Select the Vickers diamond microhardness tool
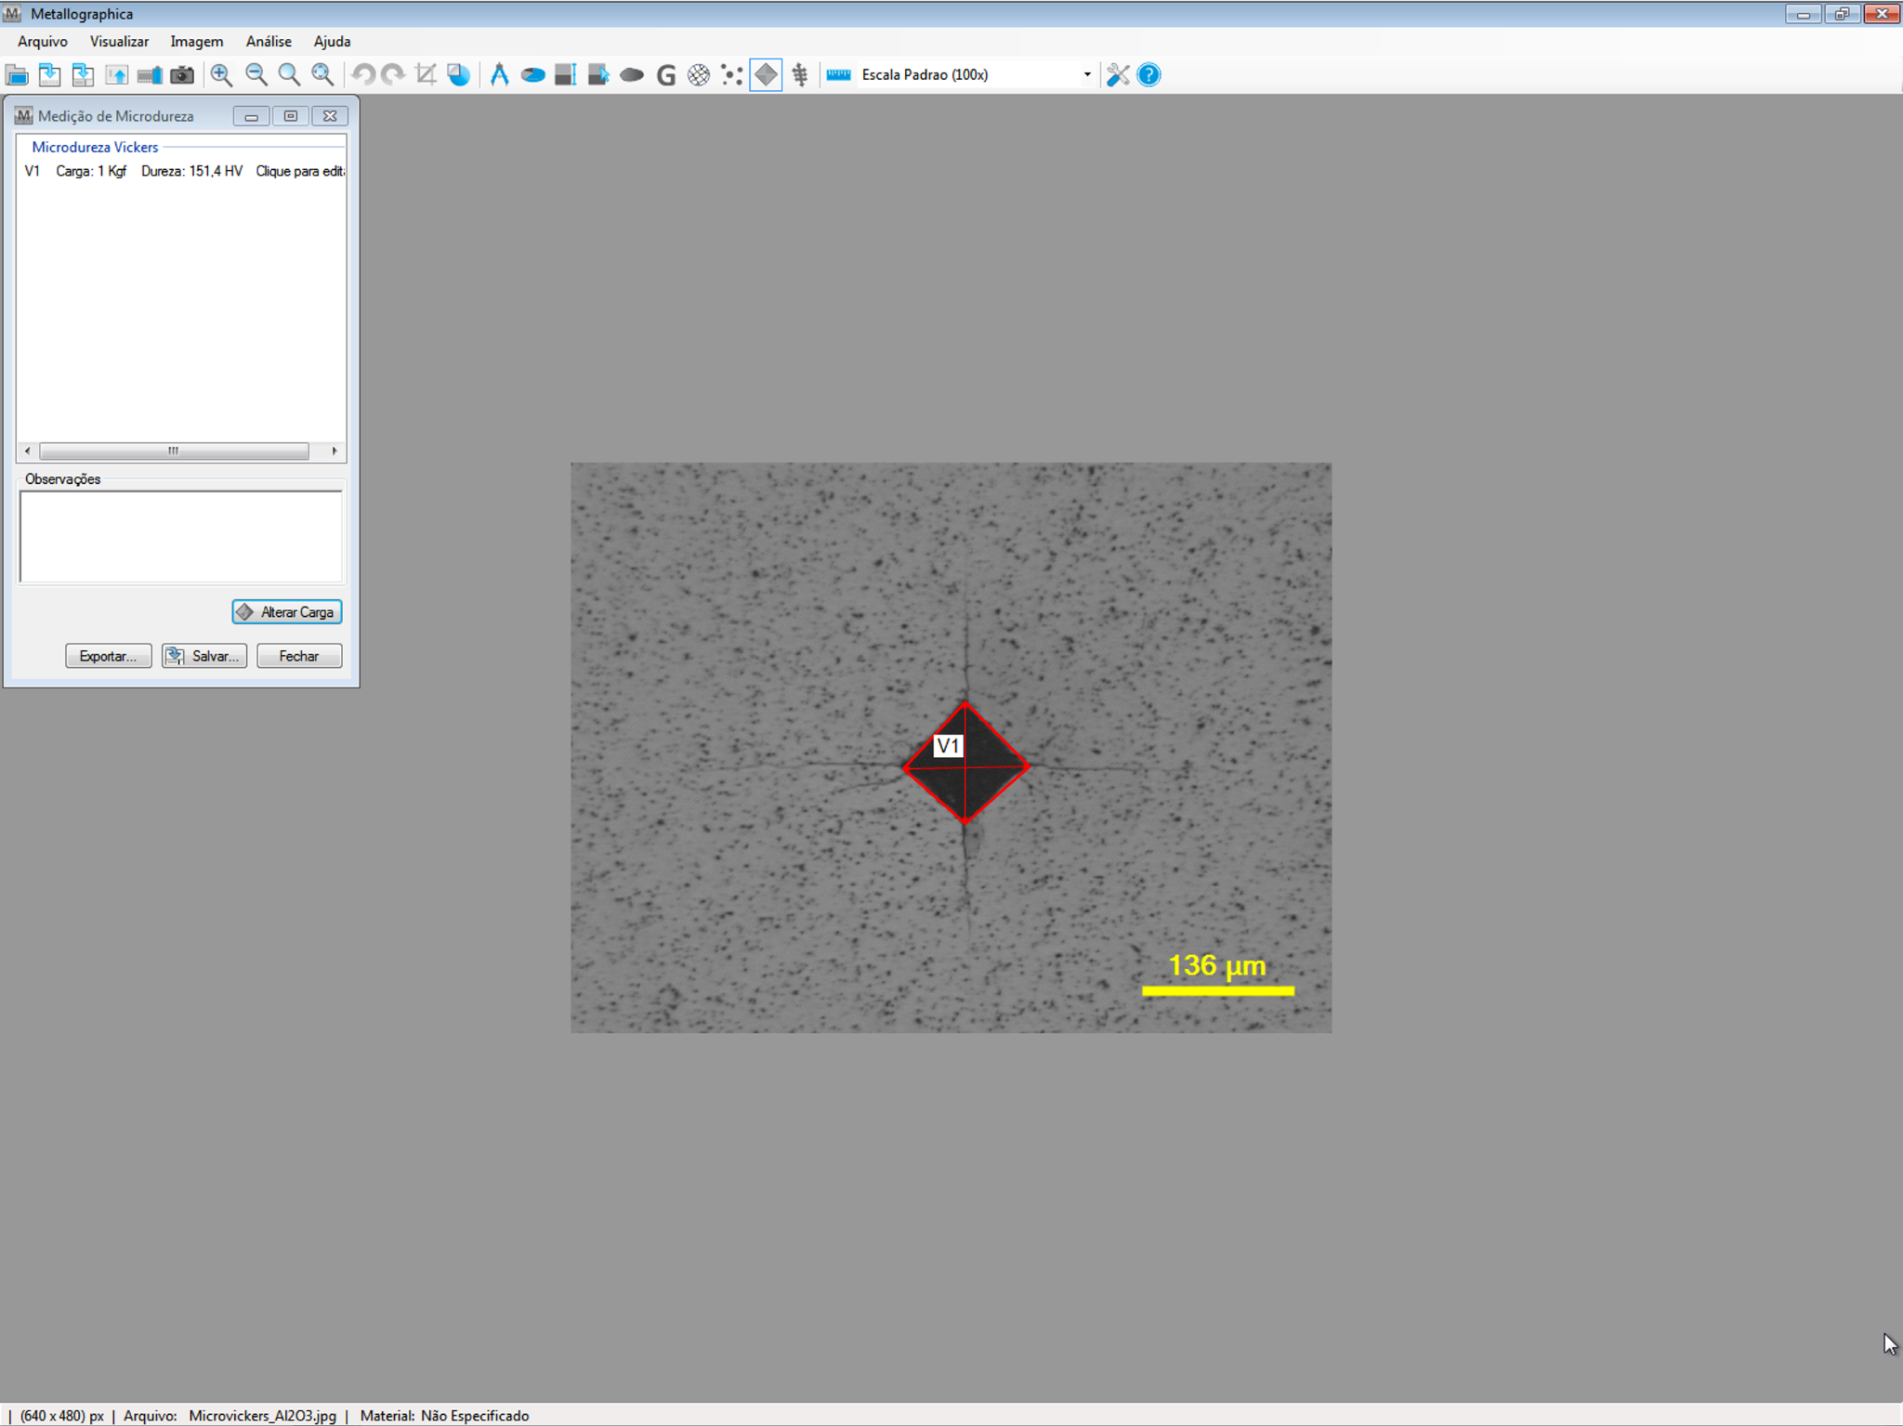 [766, 74]
